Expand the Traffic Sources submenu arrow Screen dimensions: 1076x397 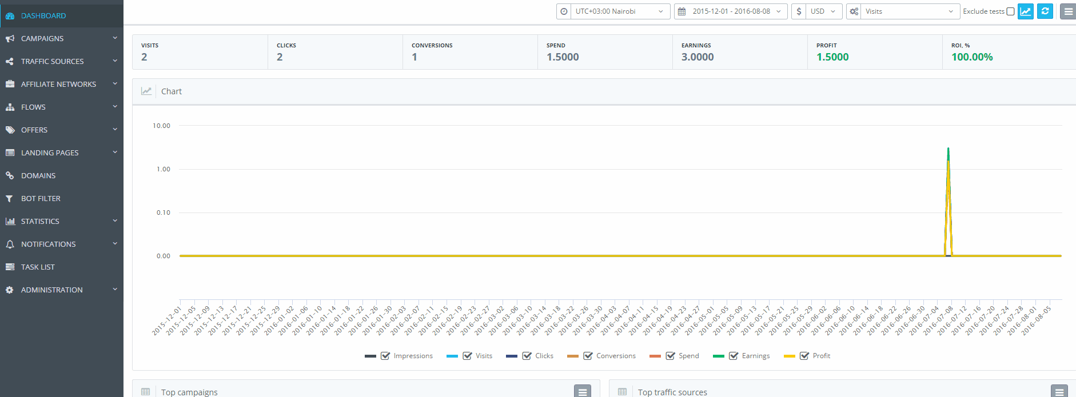(x=115, y=61)
